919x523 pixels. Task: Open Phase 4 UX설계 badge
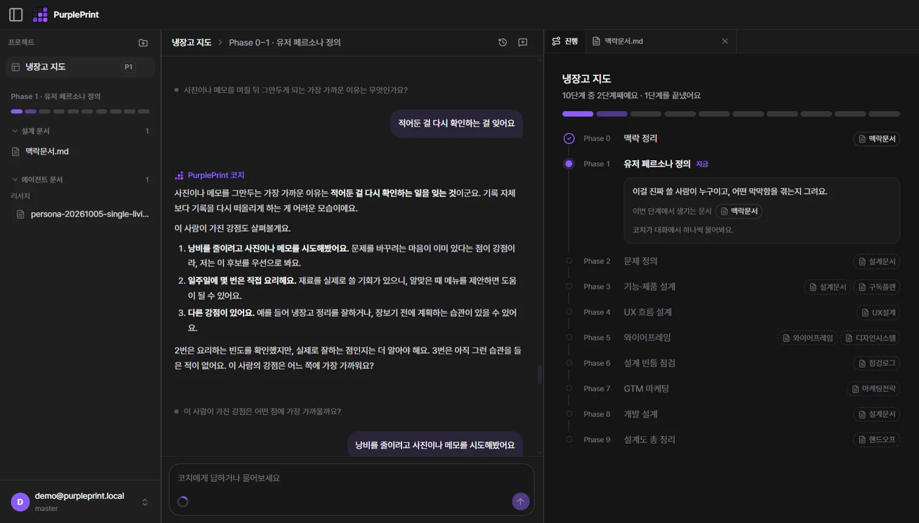pos(878,312)
